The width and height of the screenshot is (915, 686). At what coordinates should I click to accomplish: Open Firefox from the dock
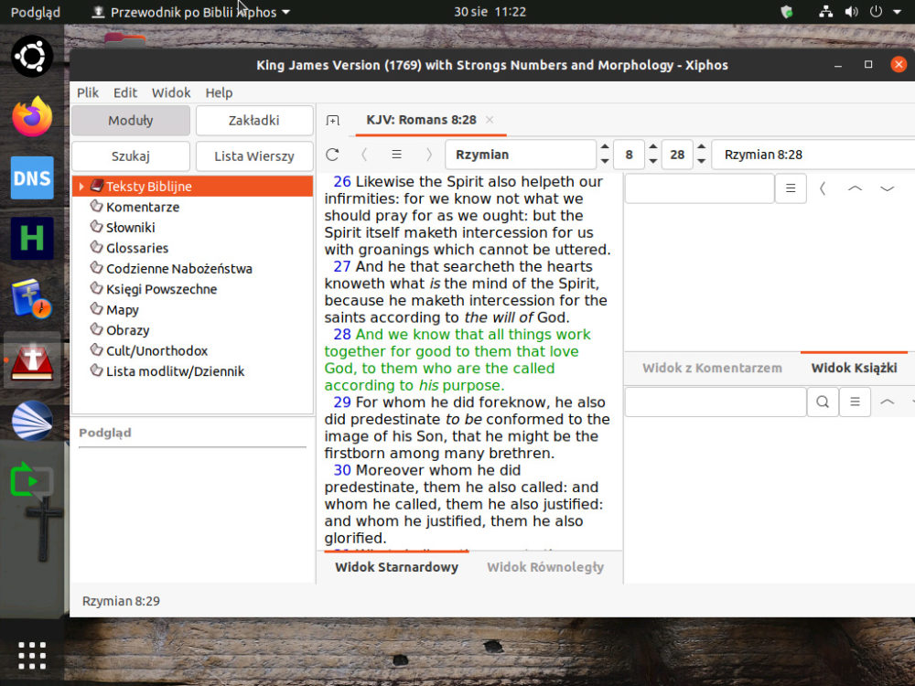click(x=32, y=117)
